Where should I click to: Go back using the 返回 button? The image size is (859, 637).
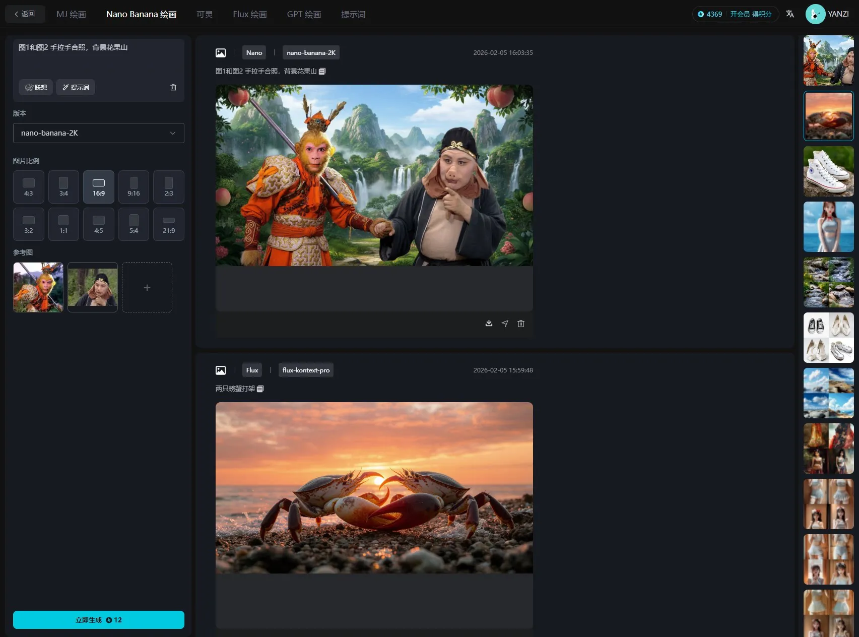tap(25, 14)
